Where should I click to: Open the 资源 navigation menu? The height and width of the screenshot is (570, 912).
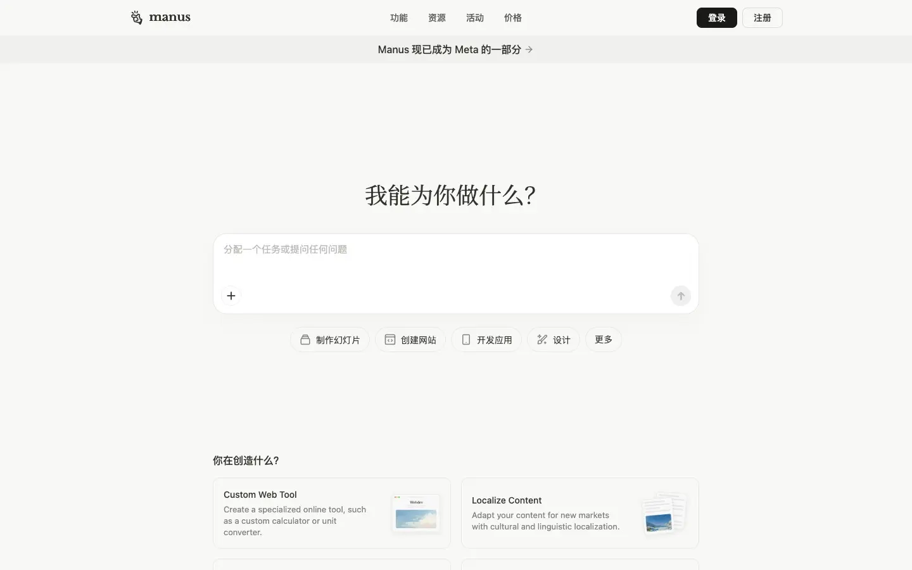click(x=437, y=18)
